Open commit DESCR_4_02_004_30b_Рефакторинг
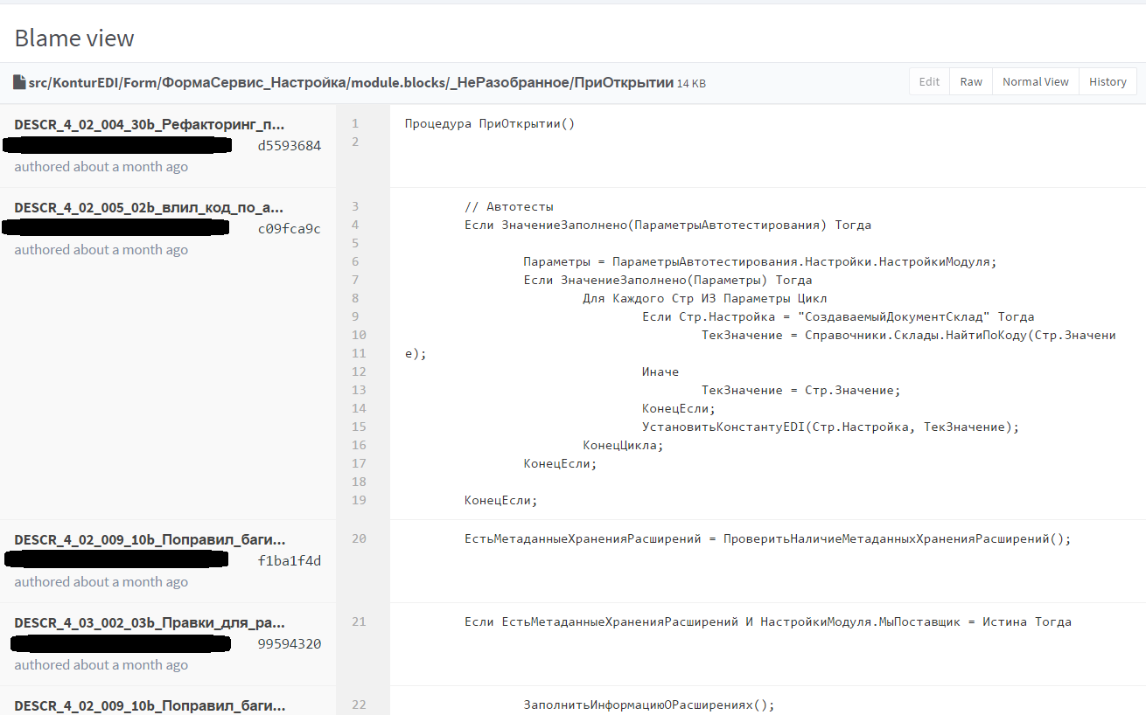1146x715 pixels. pos(150,124)
